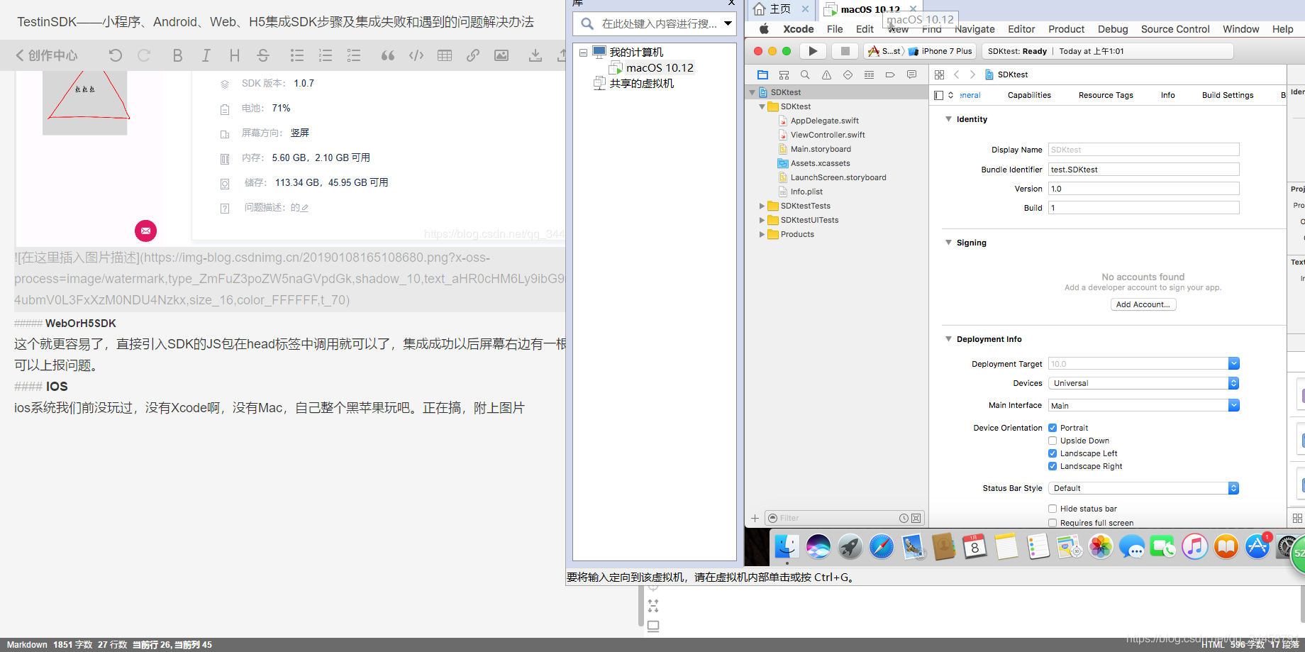Toggle the Upside Down orientation checkbox
Image resolution: width=1305 pixels, height=652 pixels.
[x=1053, y=441]
